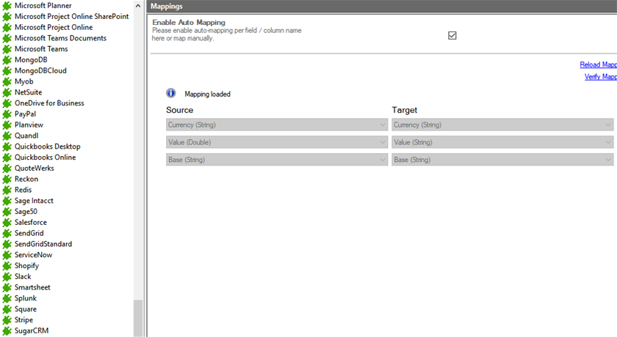Click the NetSuite connector icon
This screenshot has height=337, width=617.
(7, 92)
